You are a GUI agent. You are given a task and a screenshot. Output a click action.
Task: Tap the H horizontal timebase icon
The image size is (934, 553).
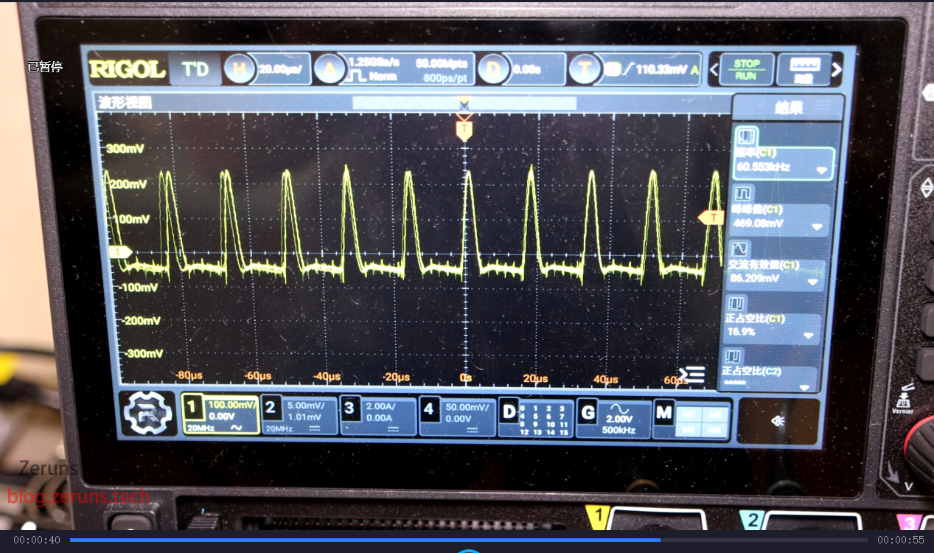pos(239,69)
